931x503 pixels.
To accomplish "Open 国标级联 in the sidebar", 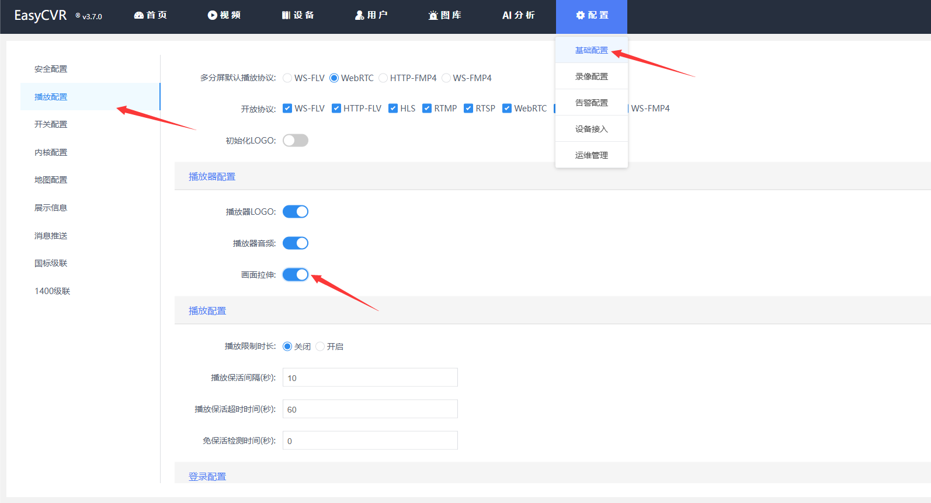I will 90,263.
